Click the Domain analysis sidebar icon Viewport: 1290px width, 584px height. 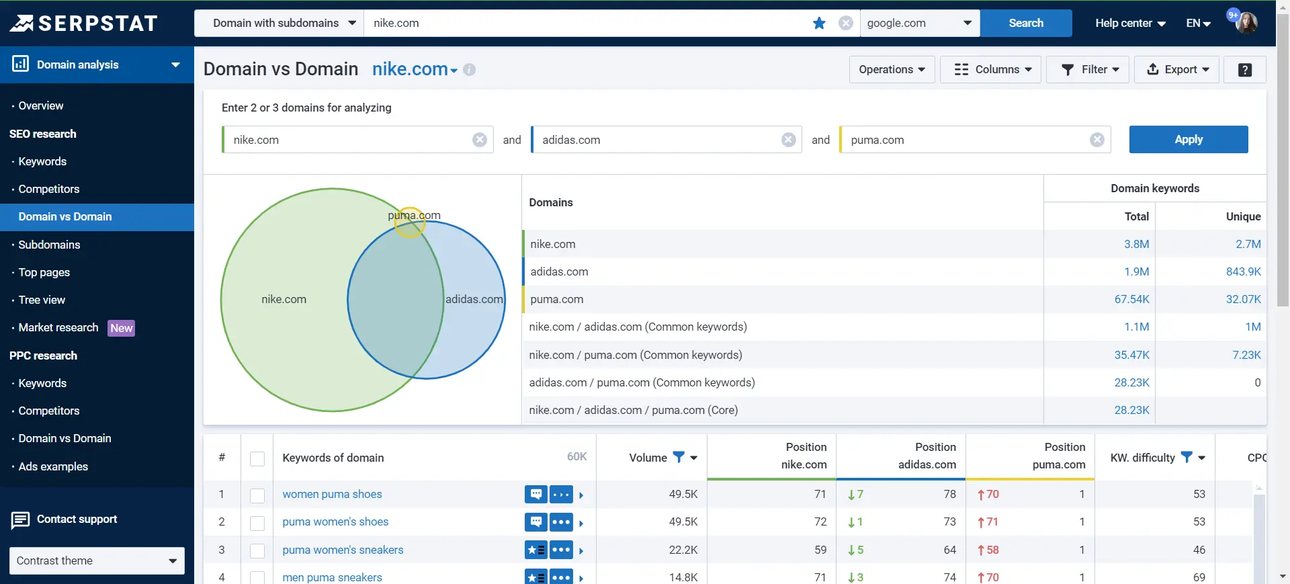(20, 64)
